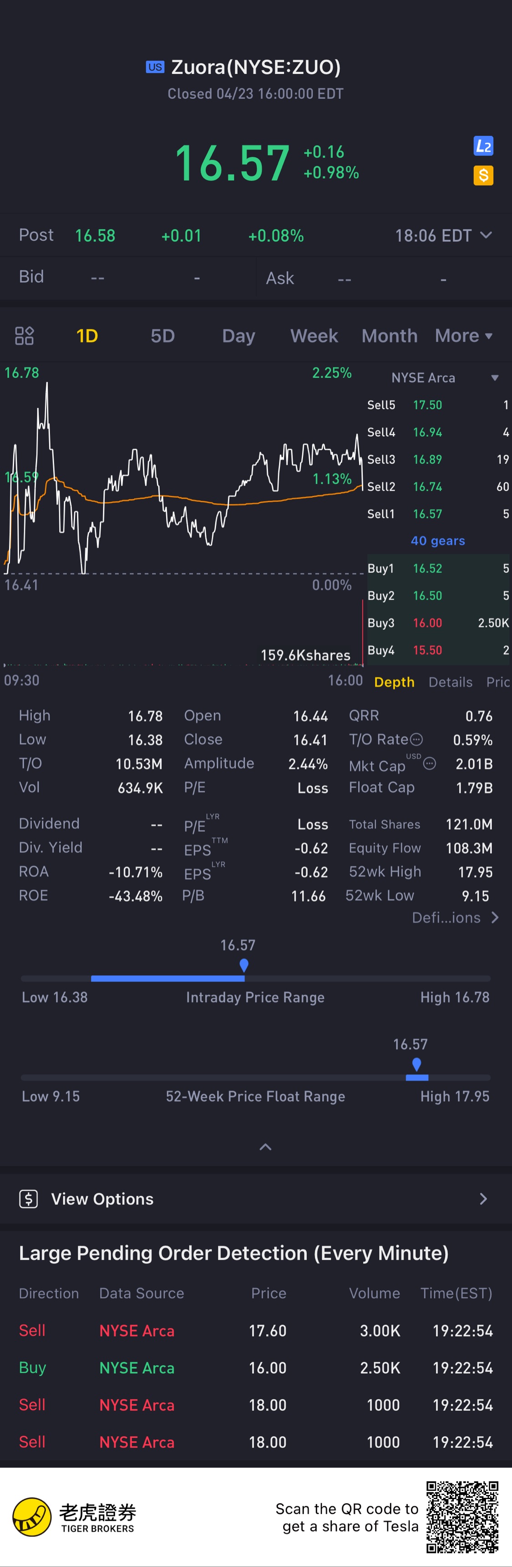
Task: Tap the Buy2 16.50 order row
Action: pyautogui.click(x=438, y=596)
